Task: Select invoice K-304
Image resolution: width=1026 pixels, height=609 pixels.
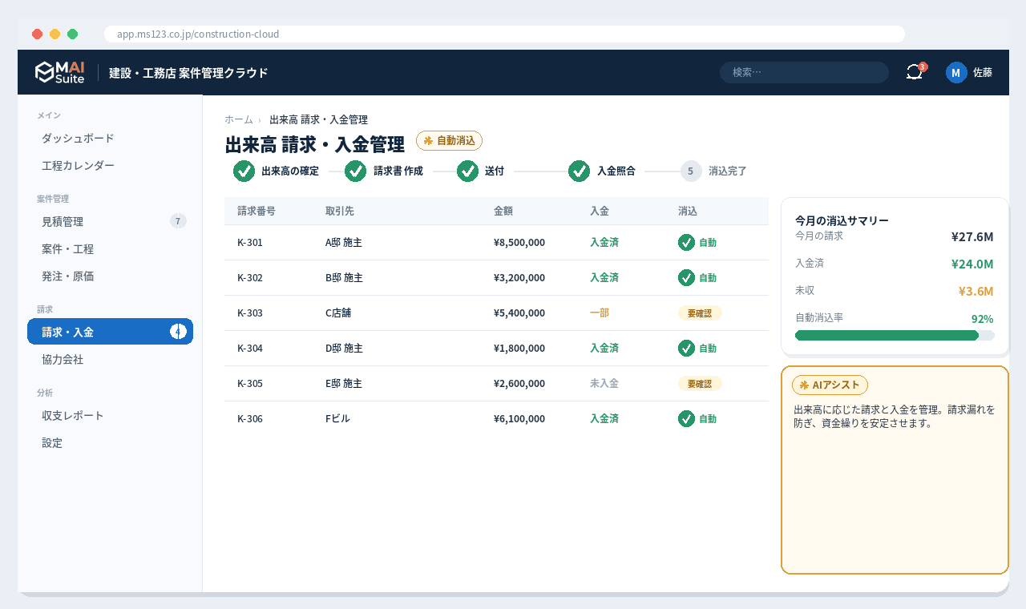Action: coord(250,349)
